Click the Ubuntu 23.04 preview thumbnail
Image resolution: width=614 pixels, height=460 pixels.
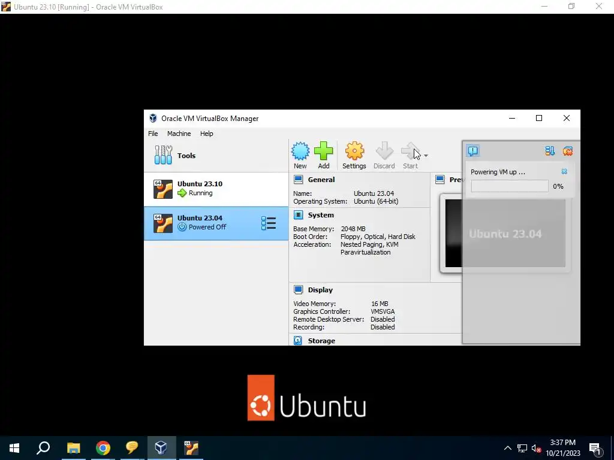click(x=505, y=234)
